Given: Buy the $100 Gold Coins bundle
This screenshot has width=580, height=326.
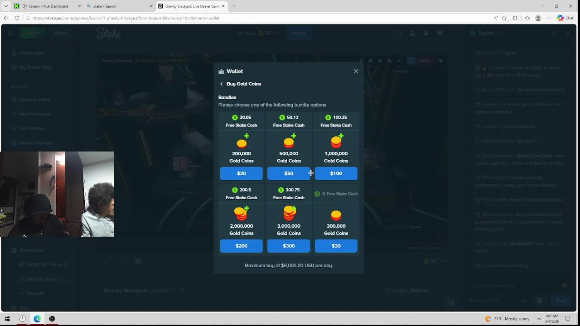Looking at the screenshot, I should tap(336, 173).
